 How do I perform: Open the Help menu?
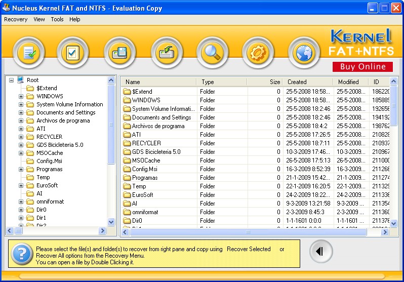(75, 19)
